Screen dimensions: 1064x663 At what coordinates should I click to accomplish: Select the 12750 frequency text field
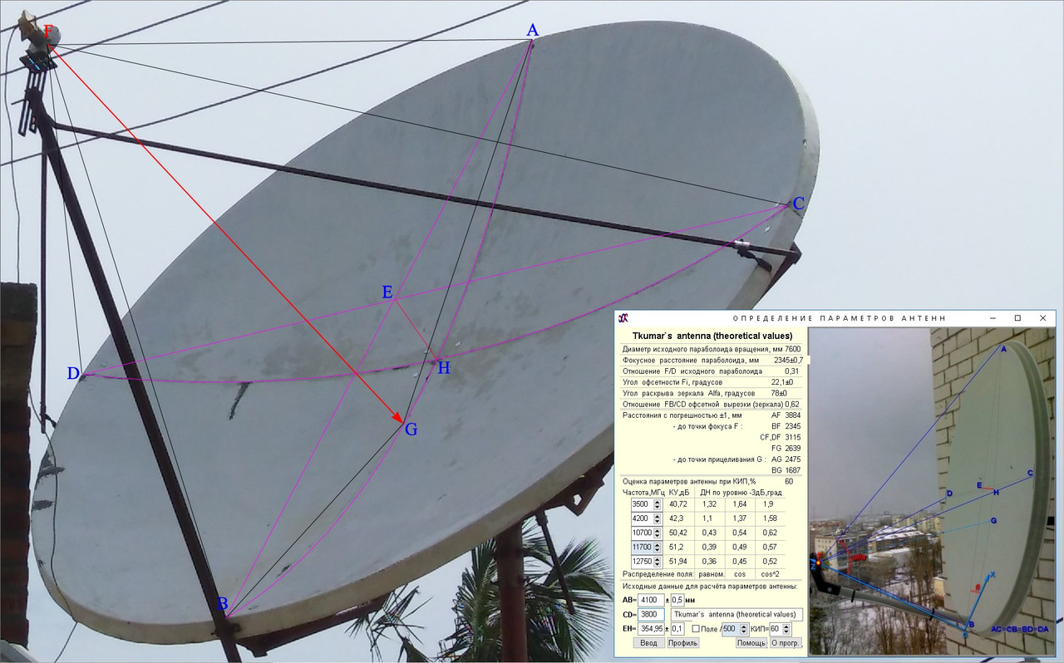(642, 562)
